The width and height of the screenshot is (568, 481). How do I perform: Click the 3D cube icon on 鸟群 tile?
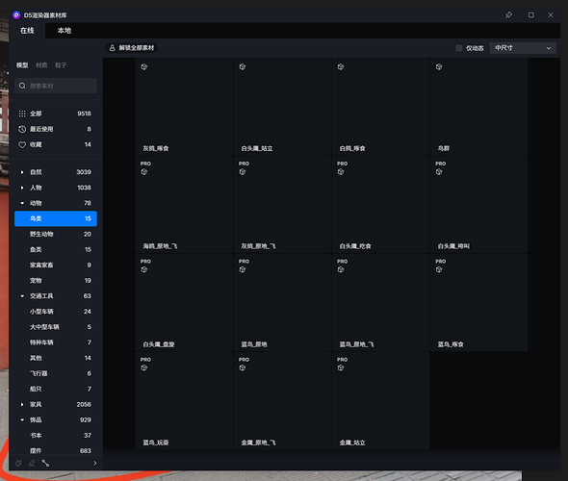point(439,67)
